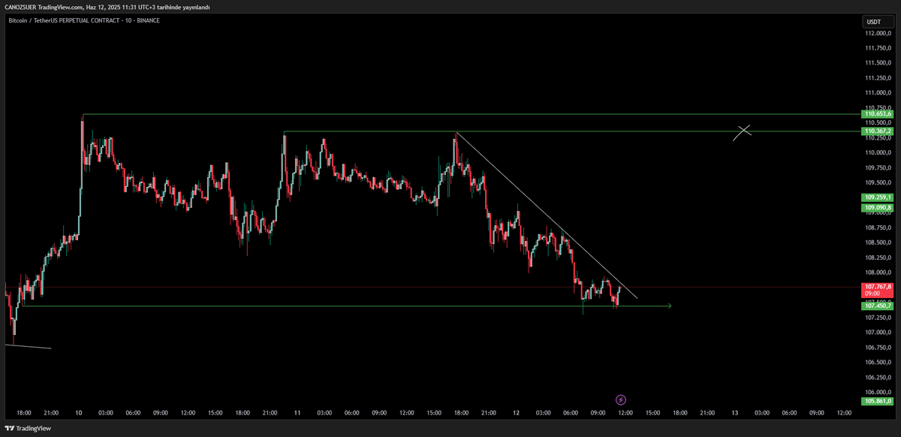
Task: Click the 112.000,0 price axis value
Action: 878,33
